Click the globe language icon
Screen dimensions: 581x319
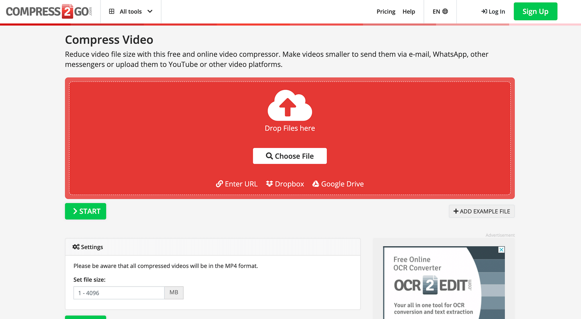(x=445, y=11)
